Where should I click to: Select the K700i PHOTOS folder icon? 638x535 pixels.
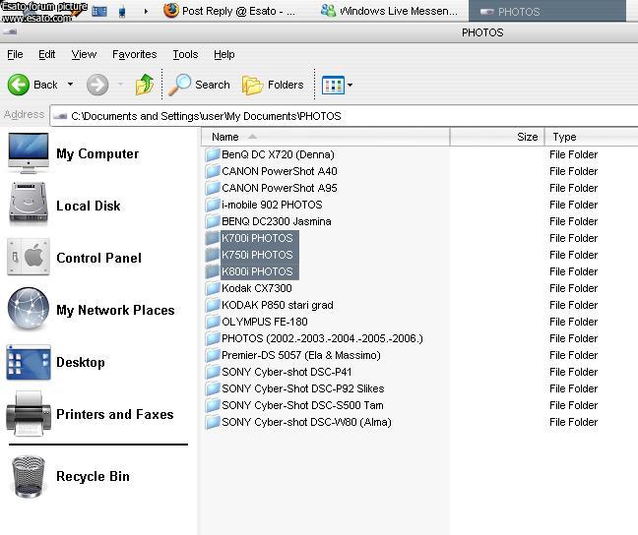point(213,238)
